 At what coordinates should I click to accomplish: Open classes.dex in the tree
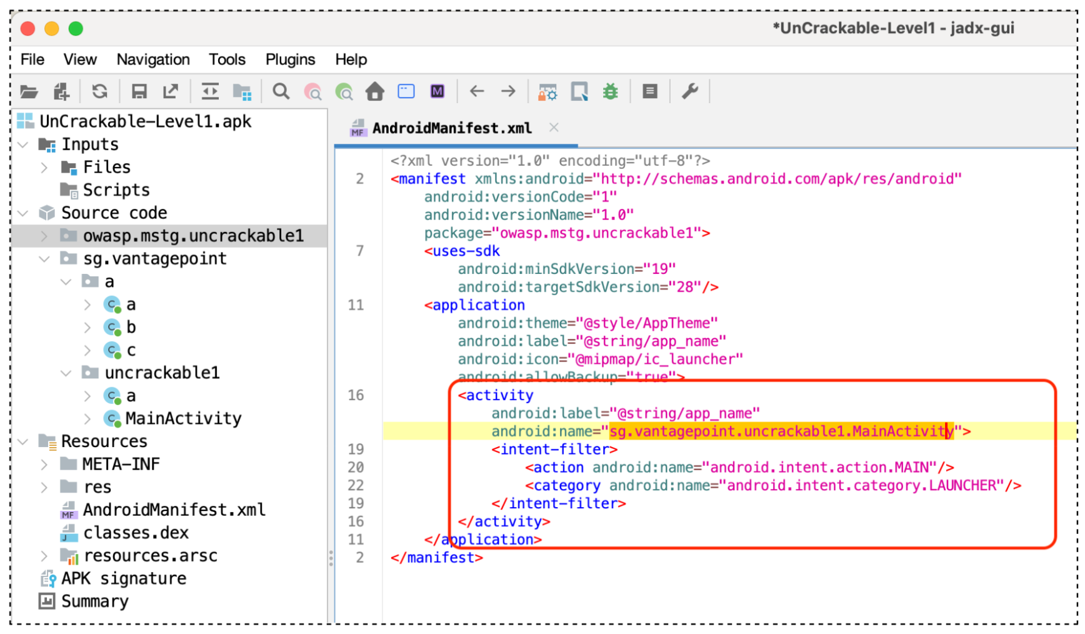click(x=136, y=533)
